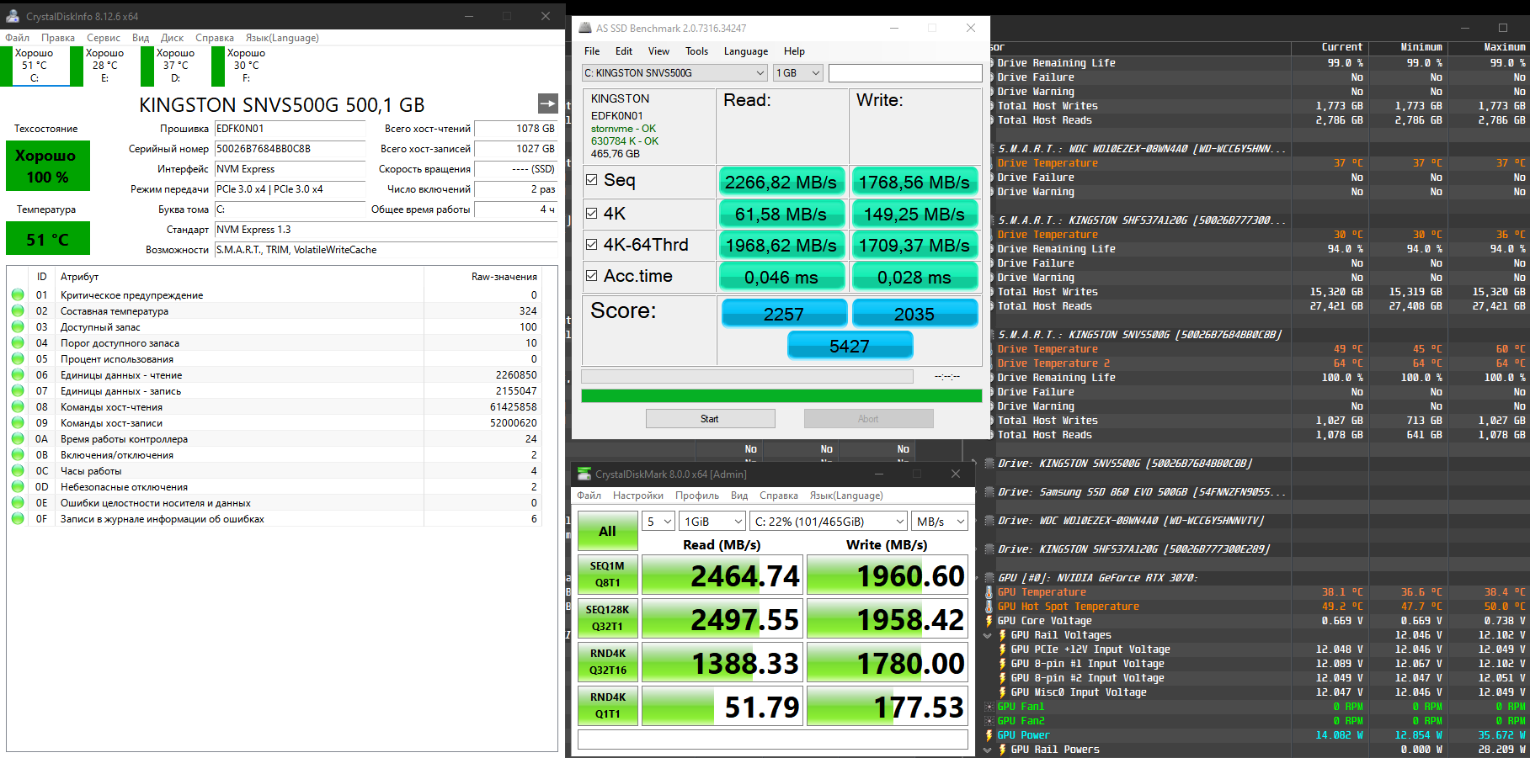Click the 51 °C temperature box in CrystalDiskInfo
Viewport: 1530px width, 758px height.
[x=47, y=239]
